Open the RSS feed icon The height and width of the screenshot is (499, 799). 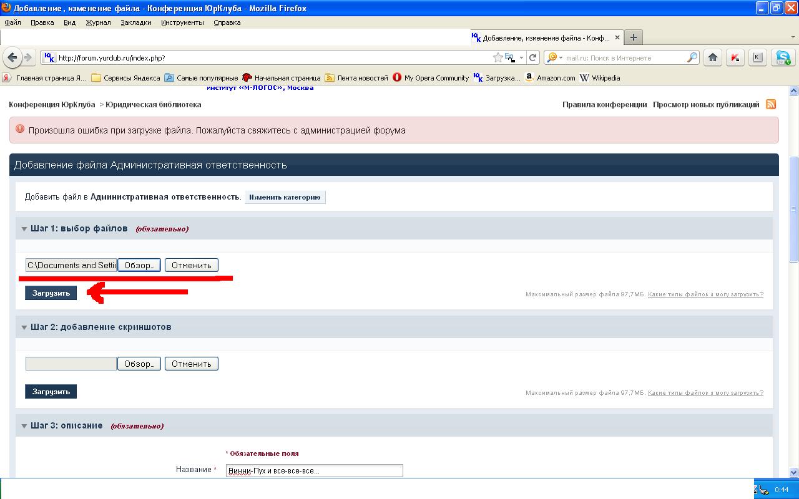(x=771, y=105)
